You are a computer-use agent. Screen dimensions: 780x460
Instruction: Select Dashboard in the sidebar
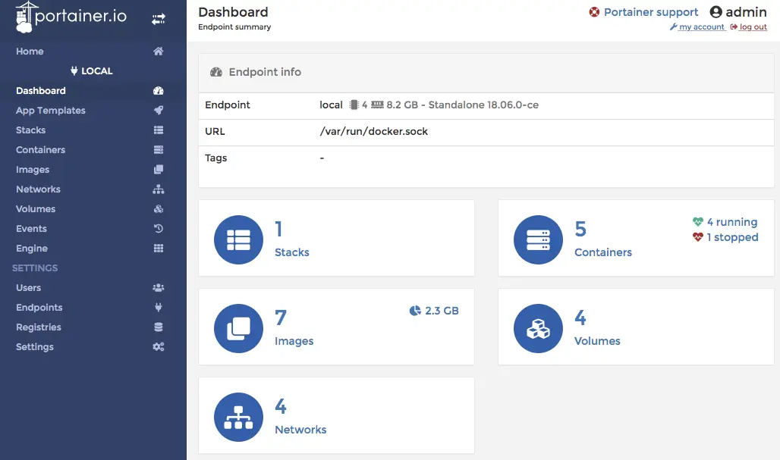pyautogui.click(x=41, y=90)
